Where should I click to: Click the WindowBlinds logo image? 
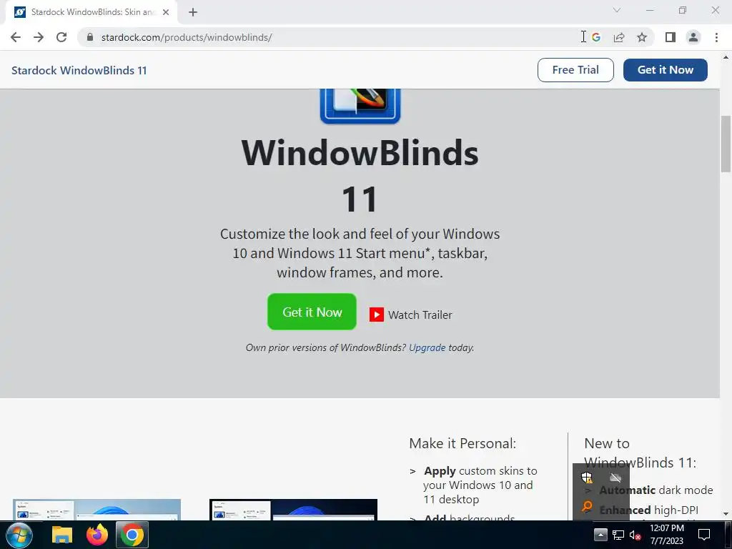[x=360, y=107]
